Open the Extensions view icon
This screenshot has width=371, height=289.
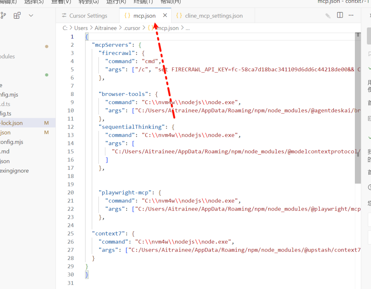(x=17, y=15)
